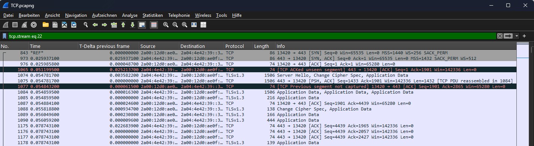
Task: Open the Bearbeiten menu
Action: pos(29,15)
